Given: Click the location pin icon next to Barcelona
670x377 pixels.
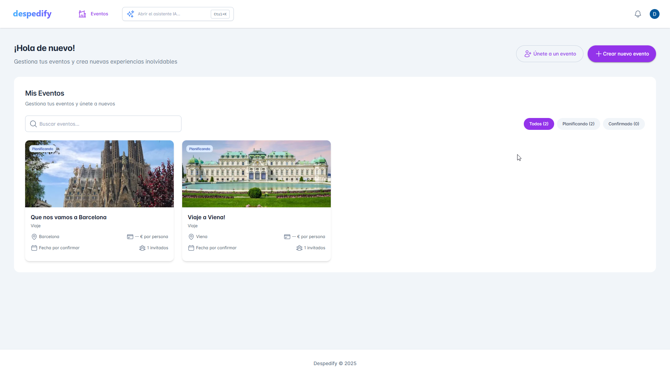Looking at the screenshot, I should [x=34, y=237].
